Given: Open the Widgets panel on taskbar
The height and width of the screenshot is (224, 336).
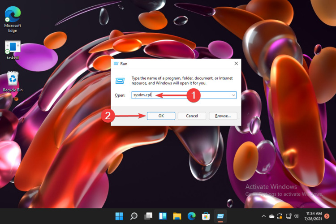Looking at the screenshot, I should click(162, 216).
